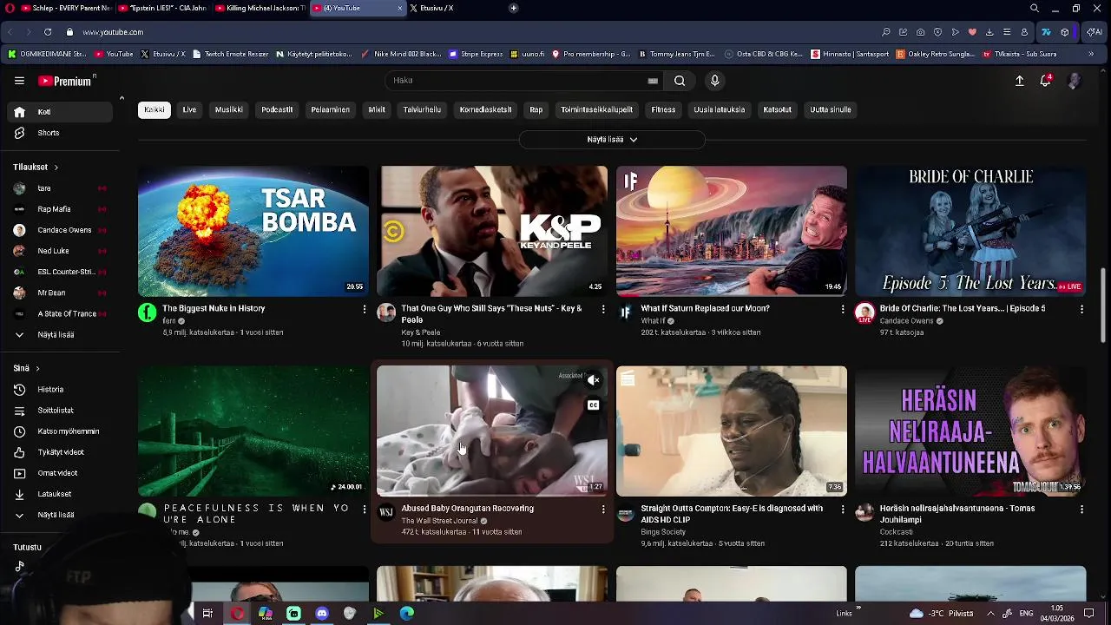Open the account avatar menu
The width and height of the screenshot is (1111, 625).
[1074, 81]
